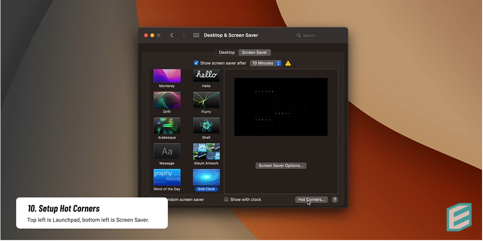This screenshot has height=241, width=483.
Task: Click the Album Artwork label text
Action: click(206, 163)
